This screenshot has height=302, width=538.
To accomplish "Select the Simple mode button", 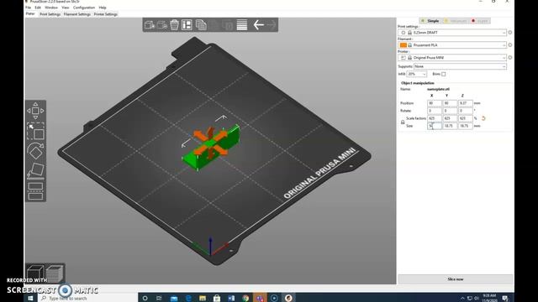I will [430, 21].
